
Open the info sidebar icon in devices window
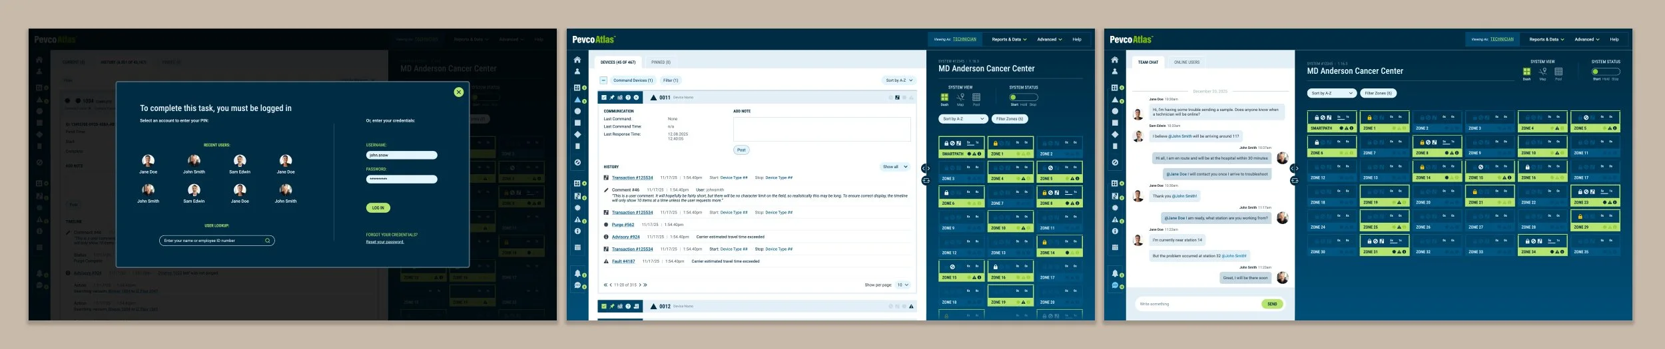[577, 231]
